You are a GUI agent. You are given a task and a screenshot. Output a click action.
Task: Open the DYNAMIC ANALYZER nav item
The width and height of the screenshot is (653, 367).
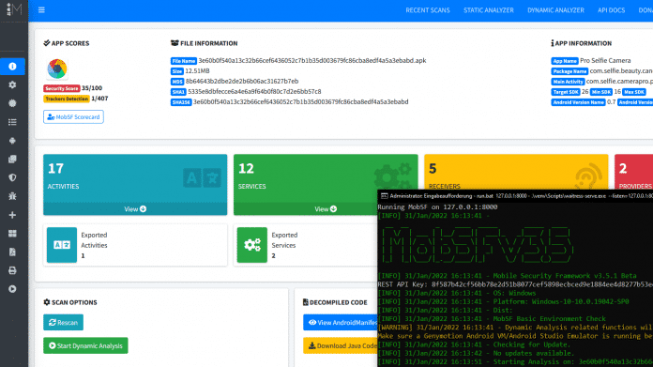pos(555,10)
